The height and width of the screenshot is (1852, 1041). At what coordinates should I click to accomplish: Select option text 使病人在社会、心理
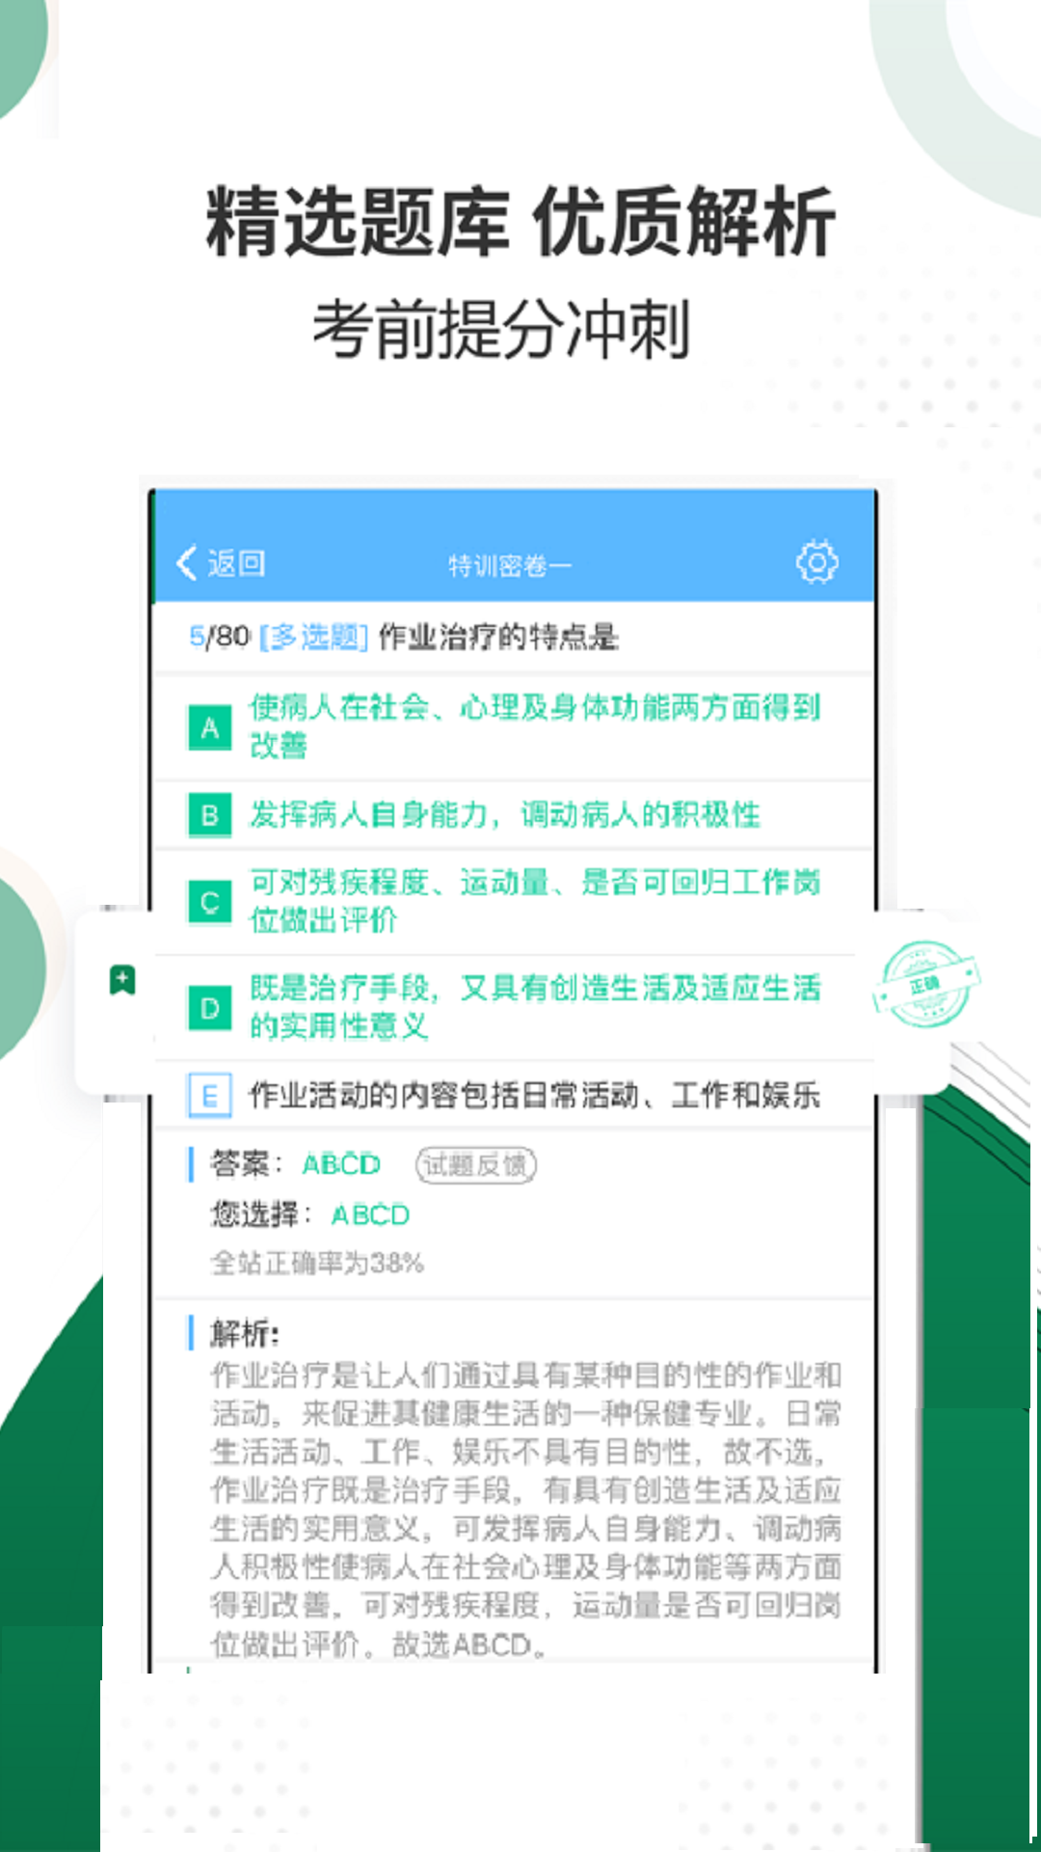coord(385,708)
